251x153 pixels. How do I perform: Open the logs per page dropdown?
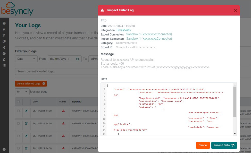coord(22,92)
